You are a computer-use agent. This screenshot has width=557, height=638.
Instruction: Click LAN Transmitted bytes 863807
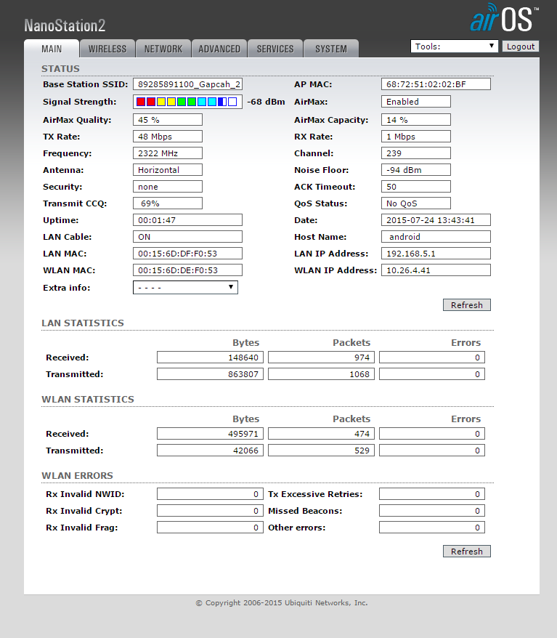[210, 374]
